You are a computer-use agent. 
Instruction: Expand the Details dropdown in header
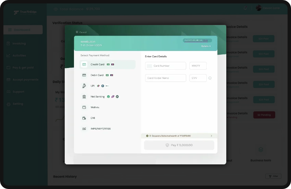[x=206, y=46]
